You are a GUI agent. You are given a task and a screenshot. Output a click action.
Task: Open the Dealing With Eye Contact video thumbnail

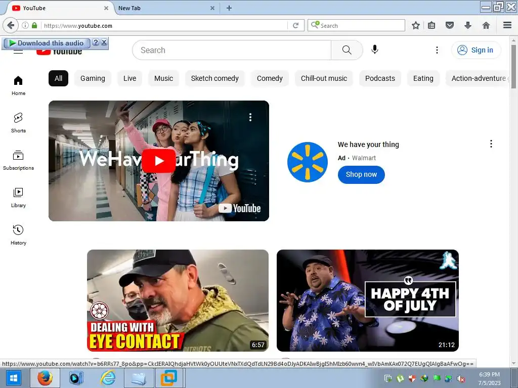click(178, 301)
